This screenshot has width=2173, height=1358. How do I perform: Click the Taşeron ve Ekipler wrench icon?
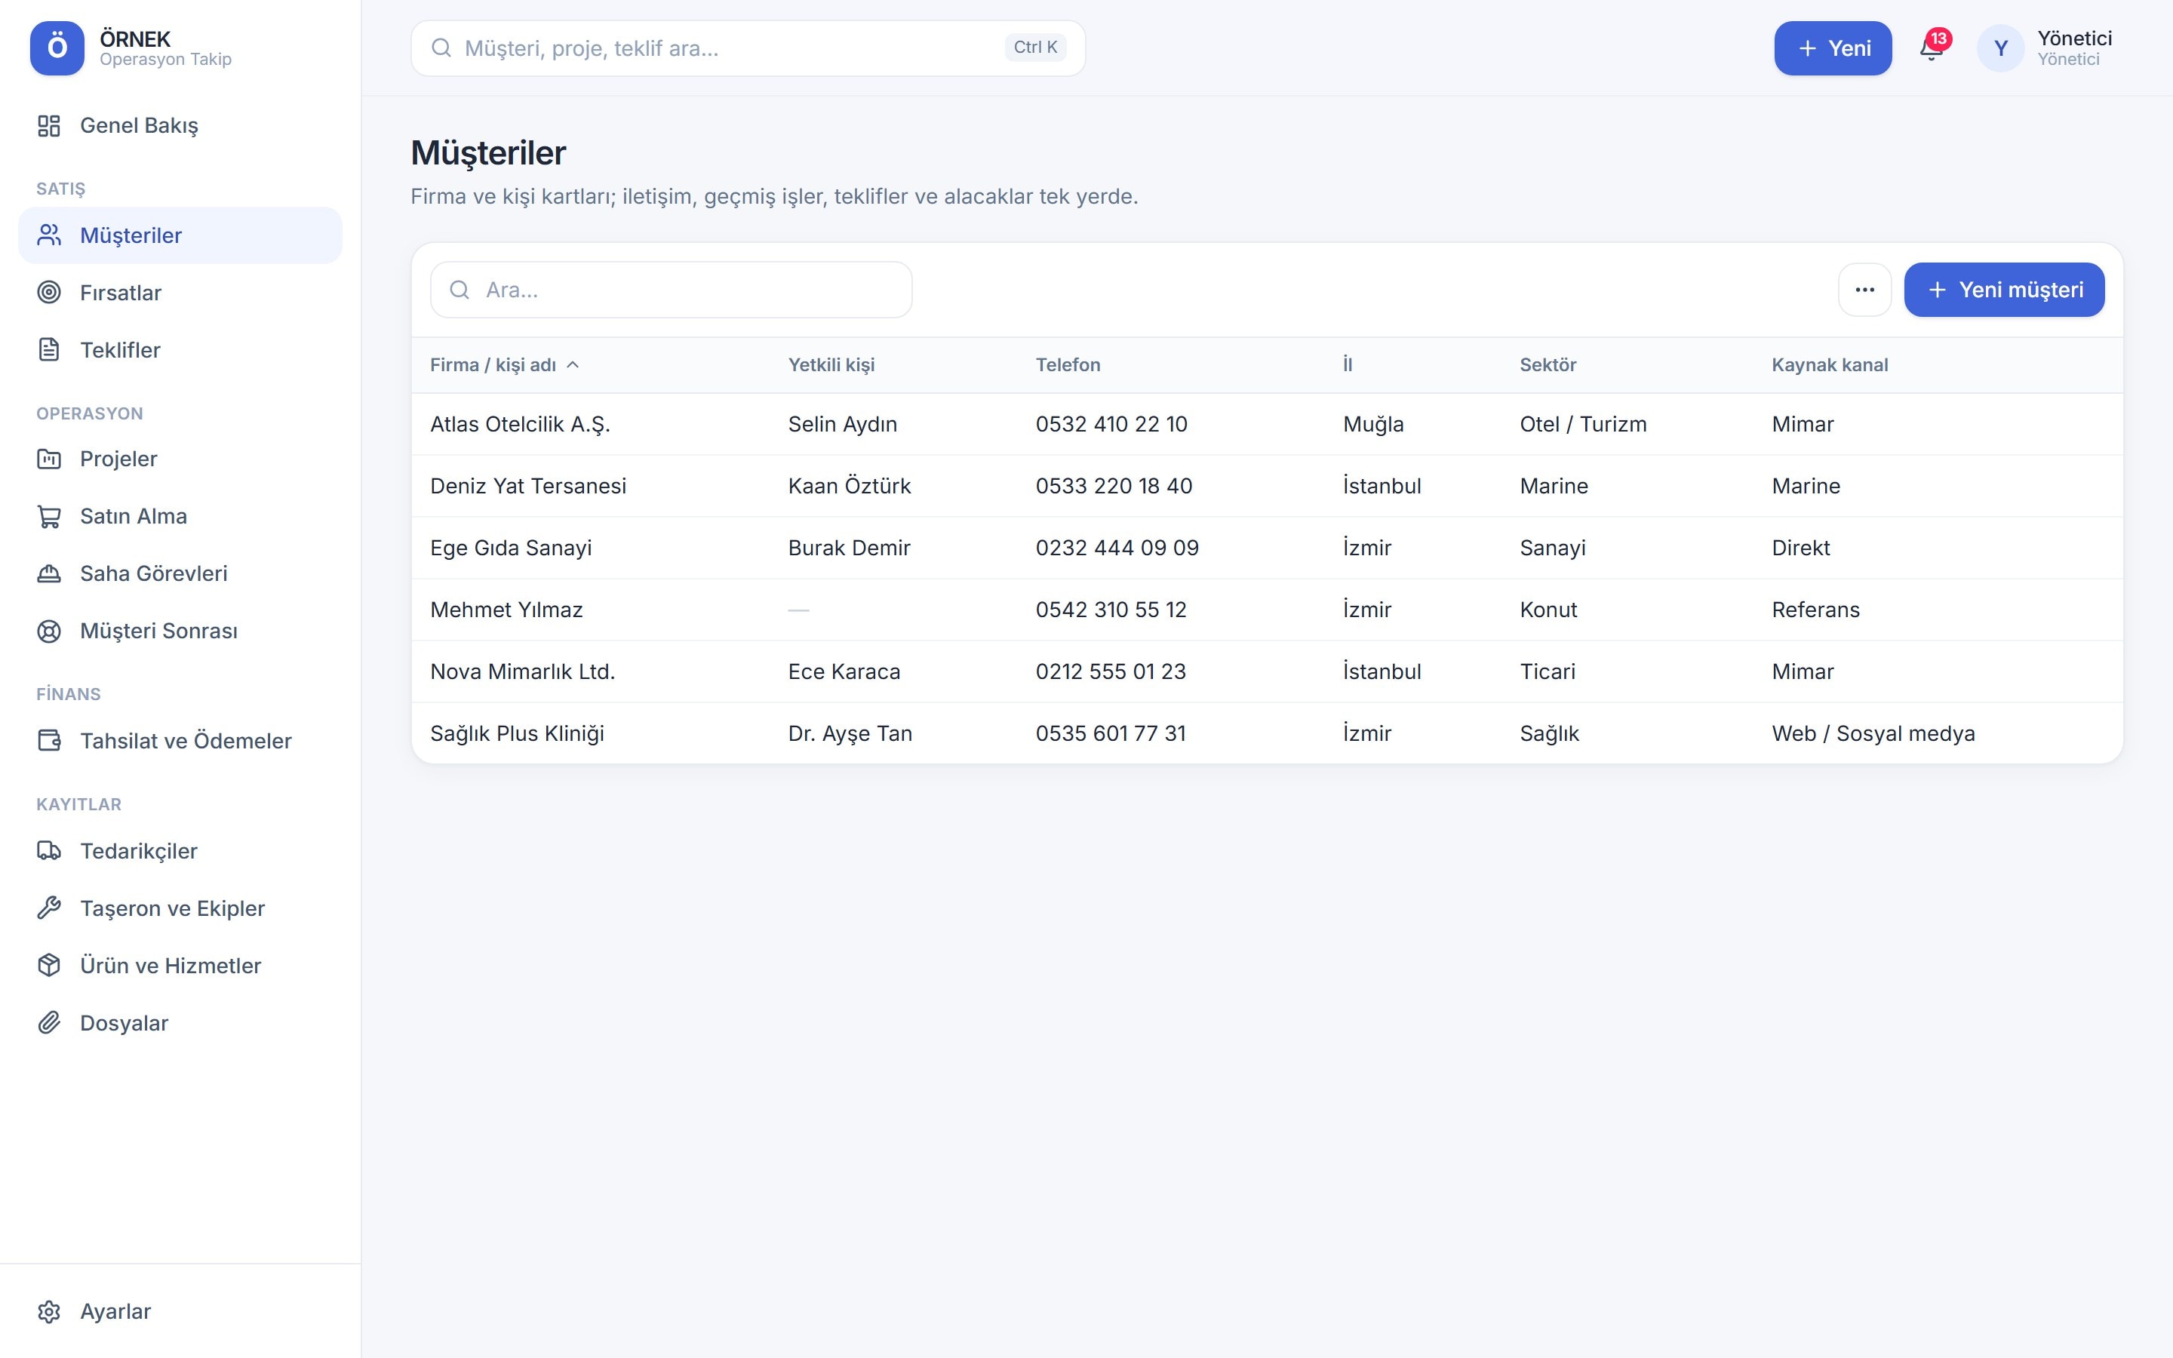49,909
